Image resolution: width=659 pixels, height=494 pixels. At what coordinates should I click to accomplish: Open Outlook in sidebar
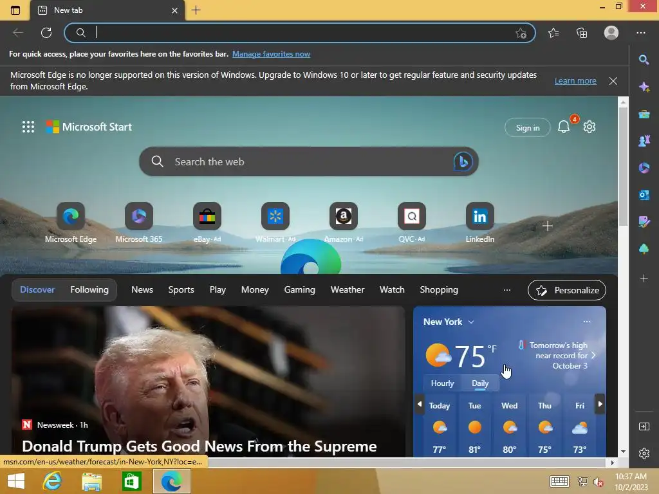(x=644, y=195)
